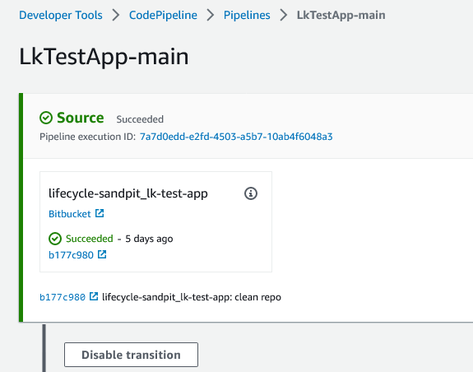Image resolution: width=473 pixels, height=372 pixels.
Task: Click the external link icon beside Bitbucket
Action: [100, 213]
